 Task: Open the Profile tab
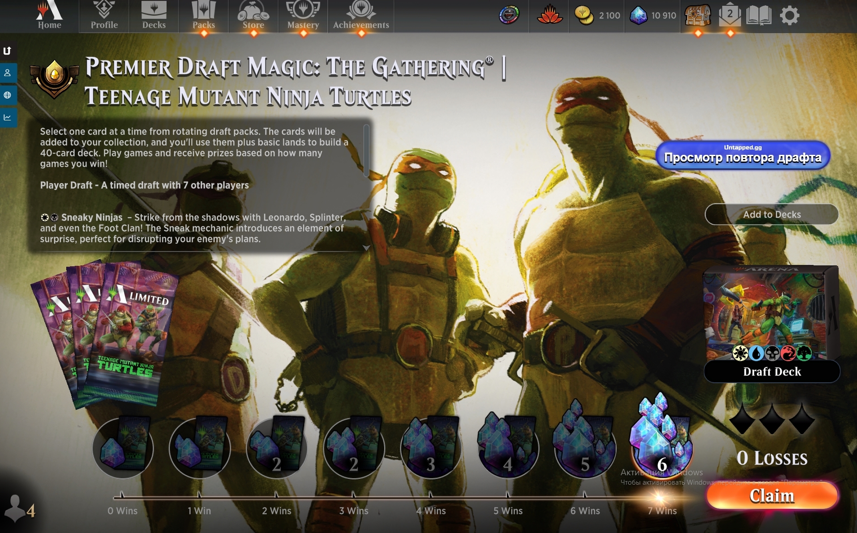pyautogui.click(x=104, y=16)
